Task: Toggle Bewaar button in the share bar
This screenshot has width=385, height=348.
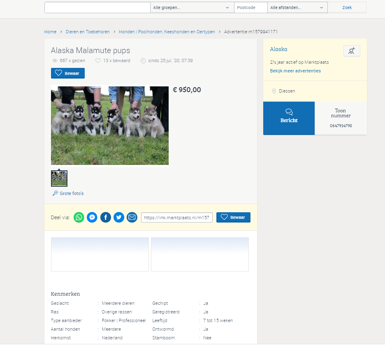Action: click(233, 217)
